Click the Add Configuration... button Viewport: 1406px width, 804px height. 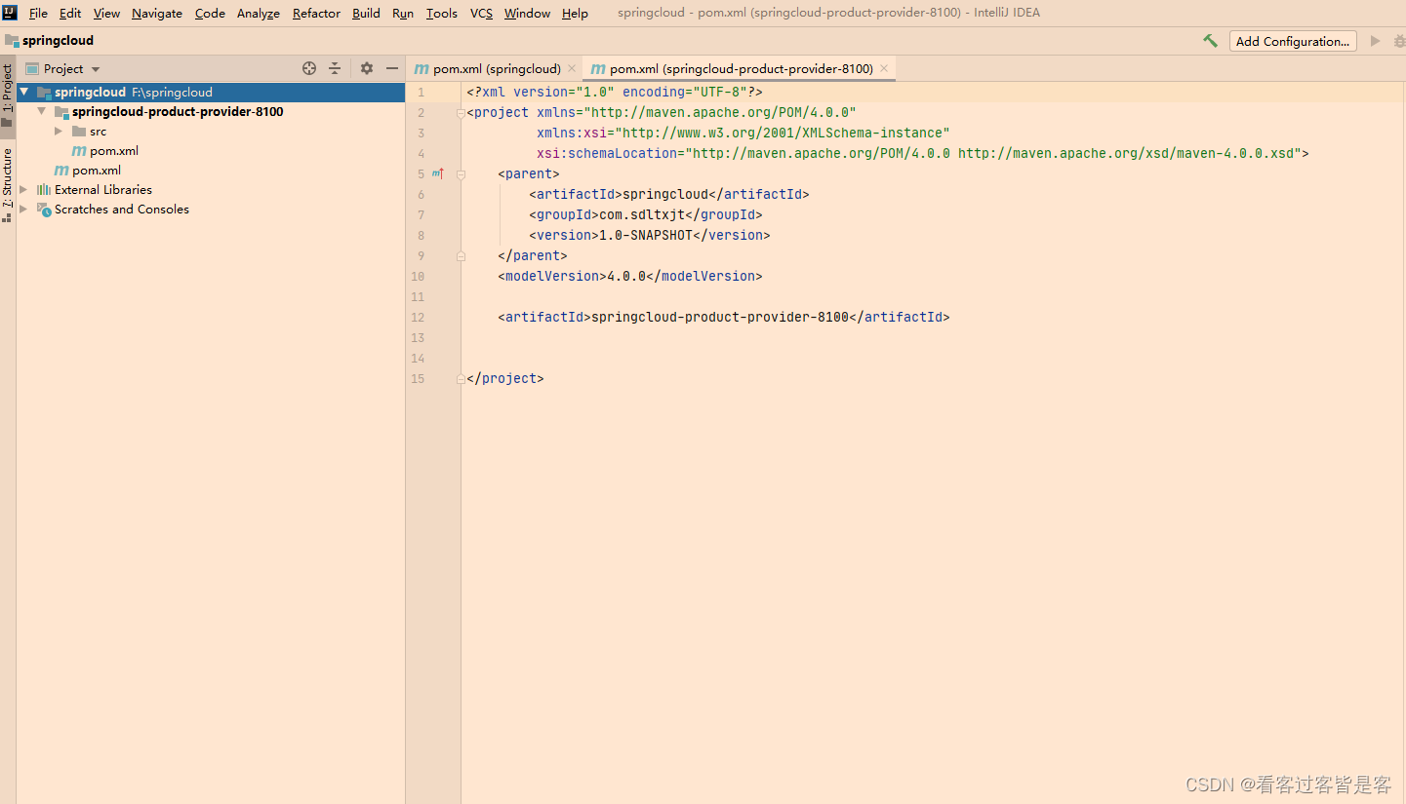point(1294,41)
